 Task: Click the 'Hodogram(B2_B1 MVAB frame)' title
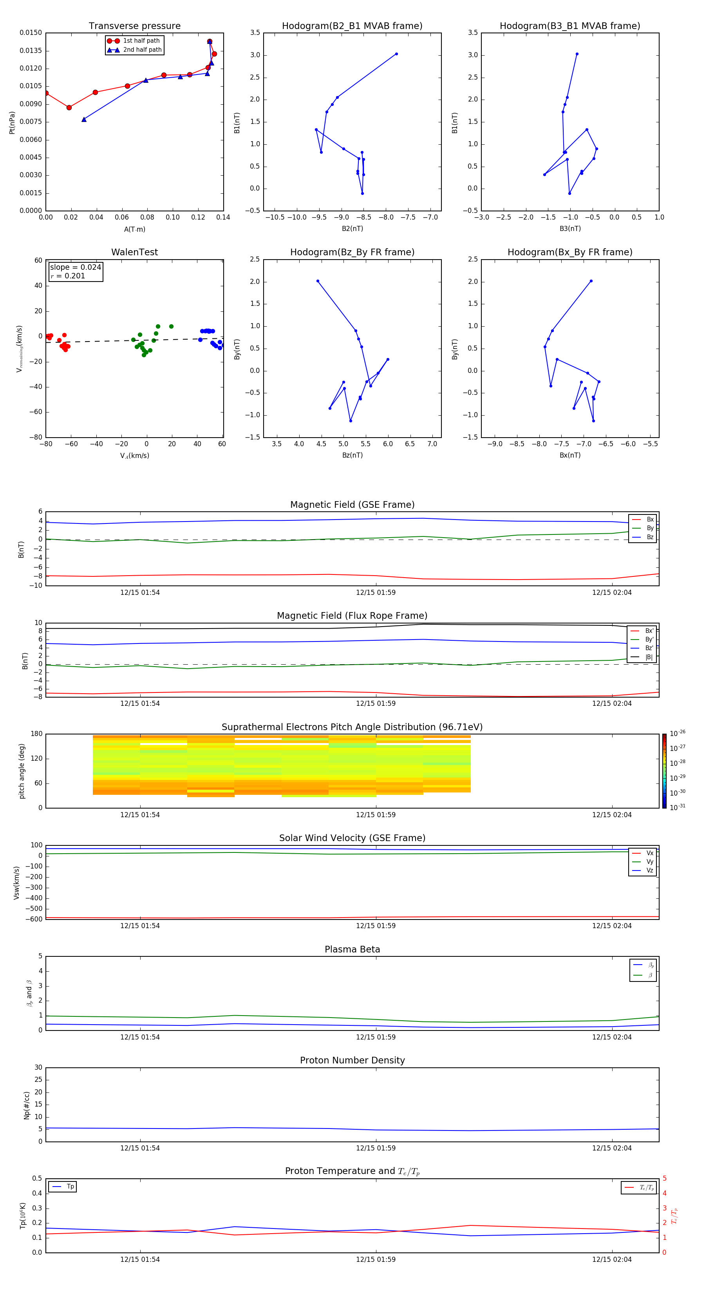[x=352, y=26]
